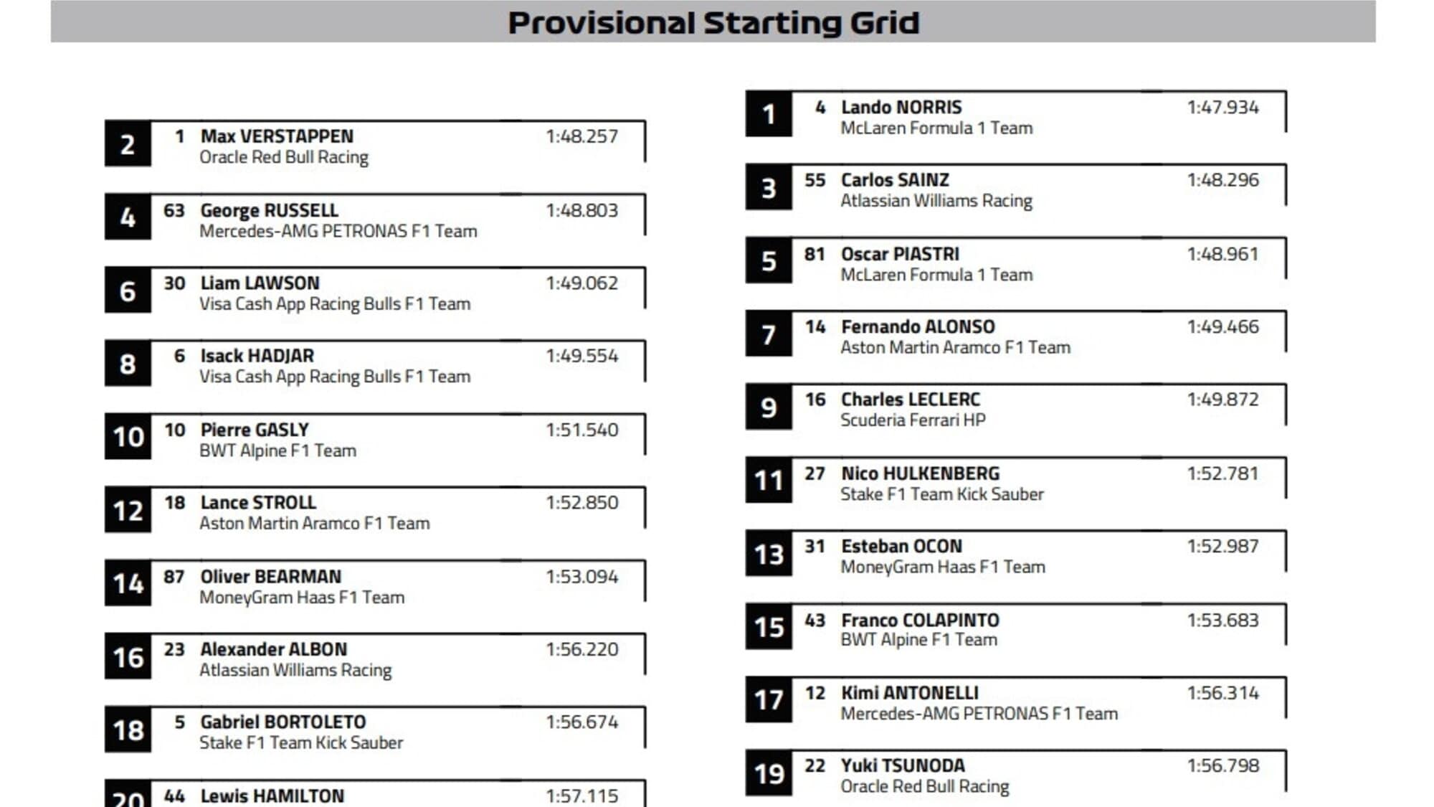Screen dimensions: 1434x807
Task: Select Esteban OCON driver name
Action: [901, 547]
